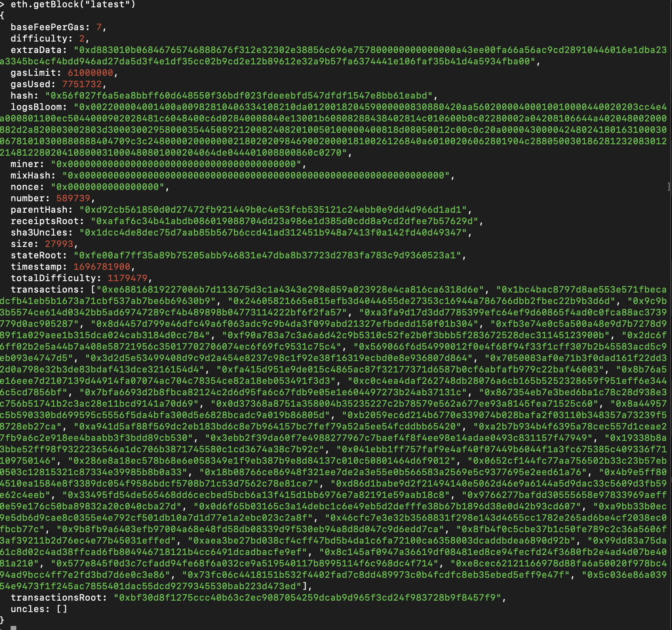
Task: Select the block number 589739
Action: pos(73,198)
